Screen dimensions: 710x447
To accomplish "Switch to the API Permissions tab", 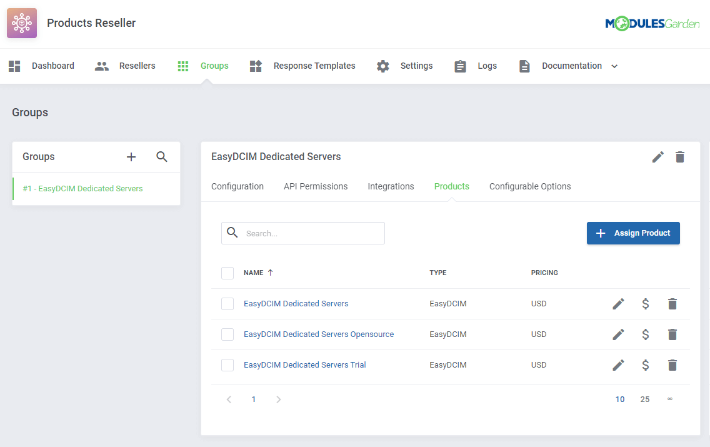I will 316,186.
